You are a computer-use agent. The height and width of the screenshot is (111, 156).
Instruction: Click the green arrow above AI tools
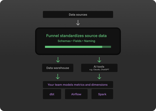tap(99, 60)
